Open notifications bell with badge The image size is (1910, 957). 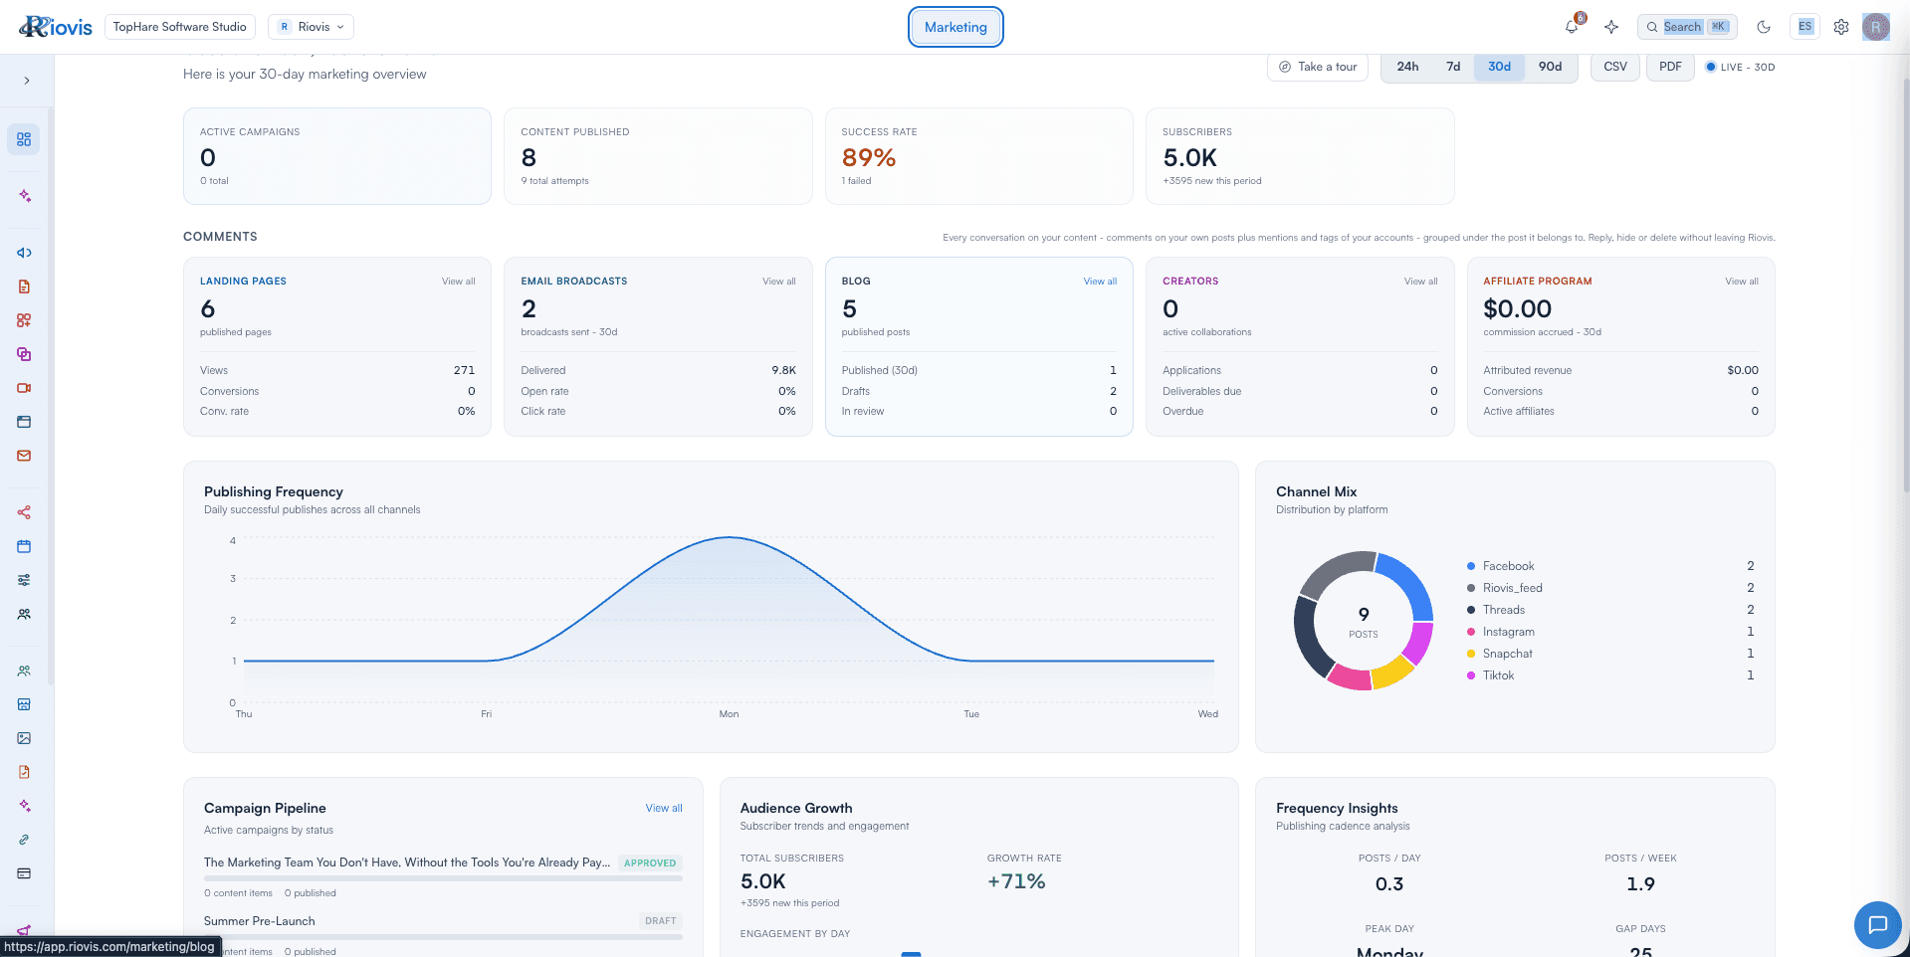coord(1573,26)
